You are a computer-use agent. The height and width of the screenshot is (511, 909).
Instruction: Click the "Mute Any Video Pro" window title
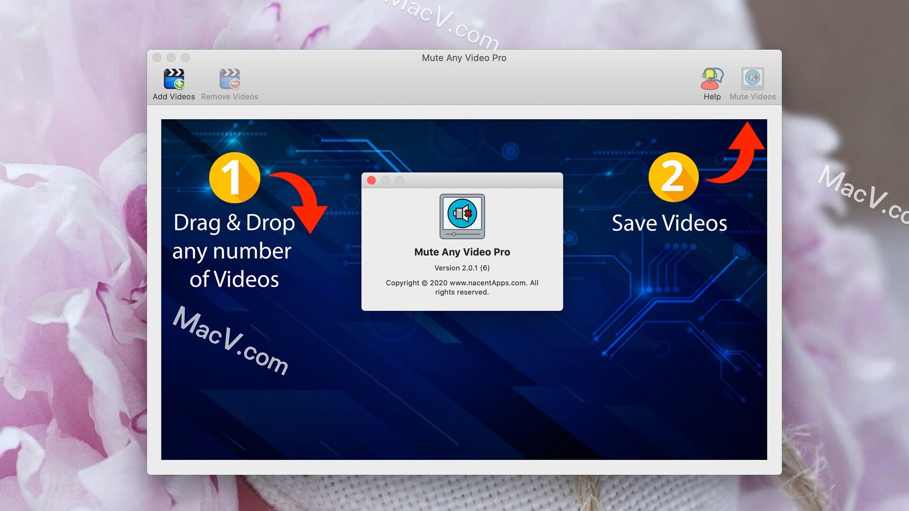pos(464,58)
